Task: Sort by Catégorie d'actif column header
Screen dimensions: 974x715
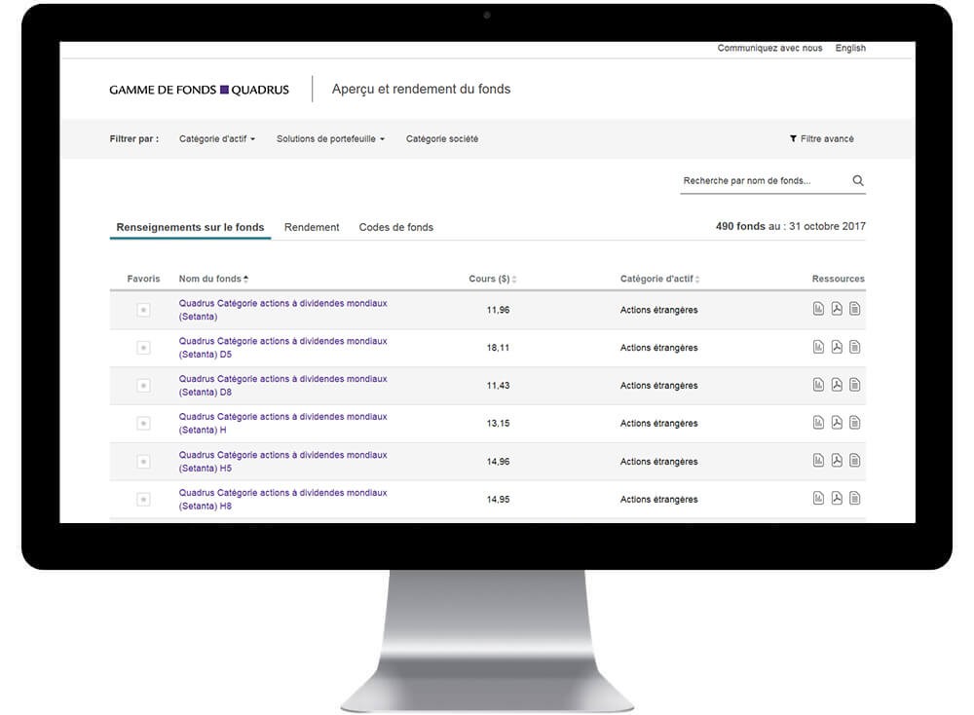Action: point(659,279)
